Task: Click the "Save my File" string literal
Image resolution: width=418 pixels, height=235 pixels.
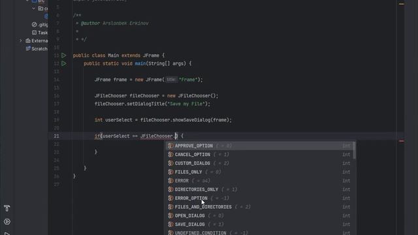Action: [x=186, y=104]
